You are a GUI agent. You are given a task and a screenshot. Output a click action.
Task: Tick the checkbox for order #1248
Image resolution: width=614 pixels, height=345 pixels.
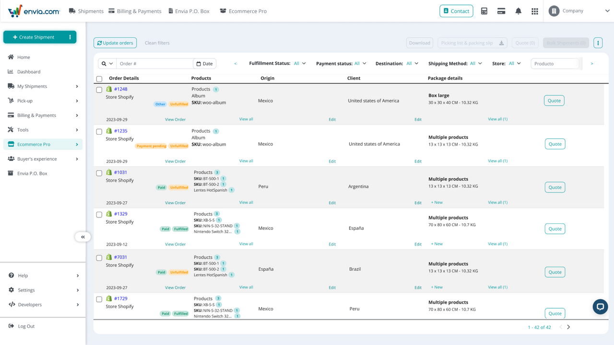click(99, 90)
